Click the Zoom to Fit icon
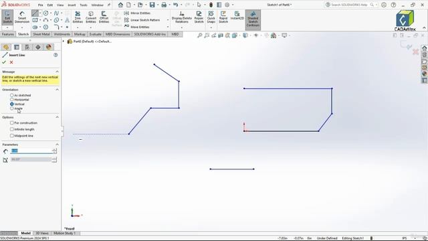This screenshot has width=428, height=241. click(x=200, y=35)
